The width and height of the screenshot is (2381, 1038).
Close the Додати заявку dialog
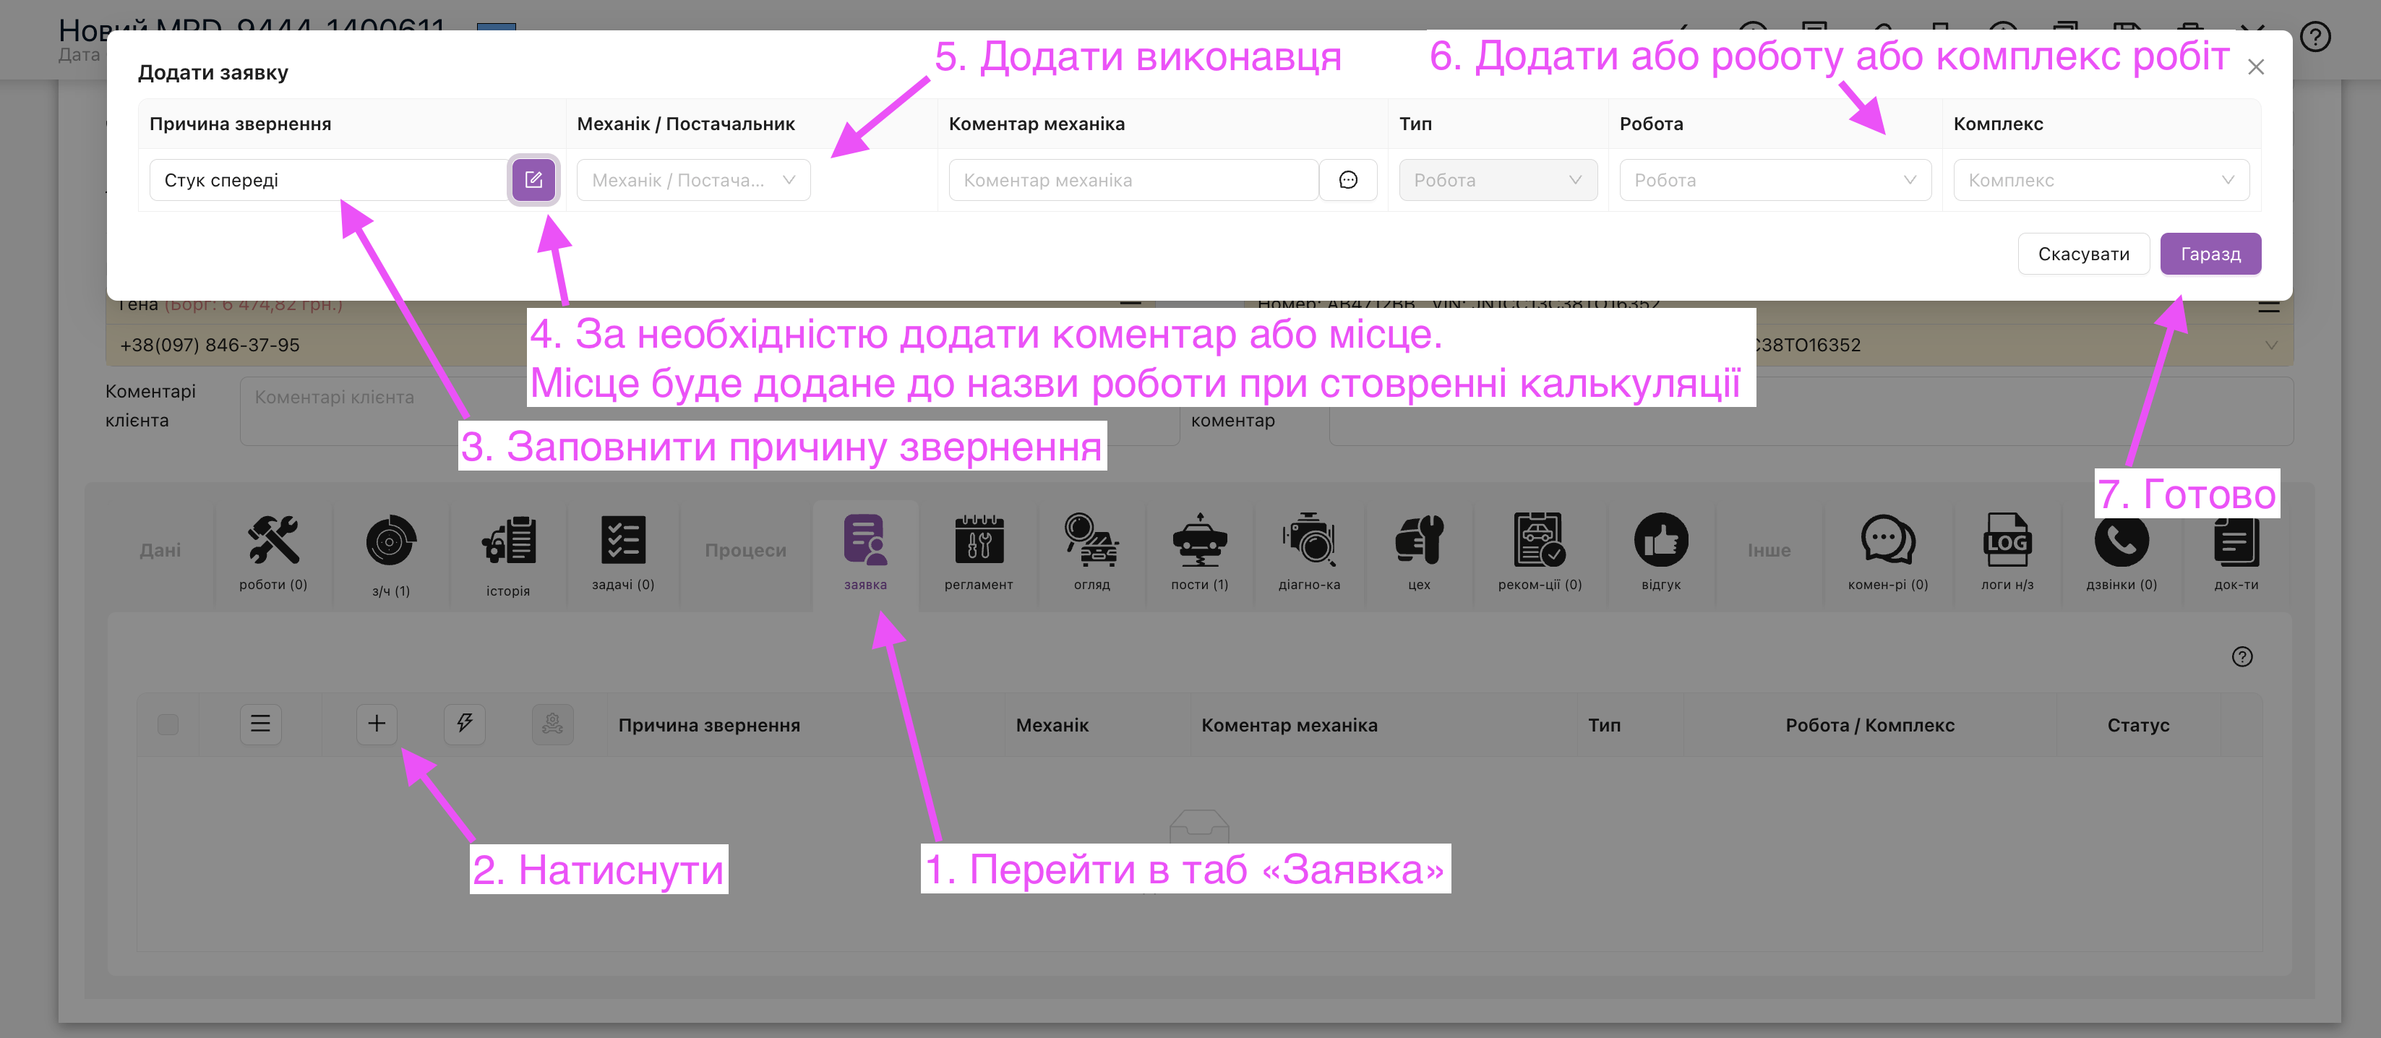pos(2255,67)
